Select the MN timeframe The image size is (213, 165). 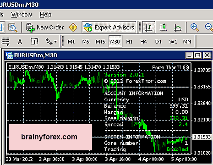coord(187,42)
